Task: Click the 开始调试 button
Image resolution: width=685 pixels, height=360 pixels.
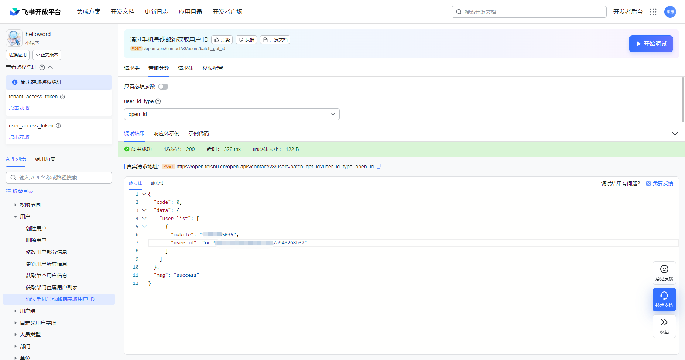Action: pos(651,43)
